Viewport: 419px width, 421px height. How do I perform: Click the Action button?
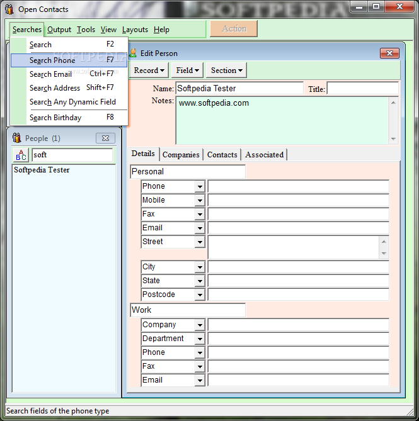coord(234,29)
